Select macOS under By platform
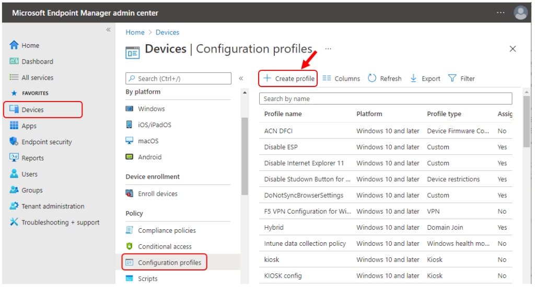This screenshot has width=535, height=287. pyautogui.click(x=148, y=141)
